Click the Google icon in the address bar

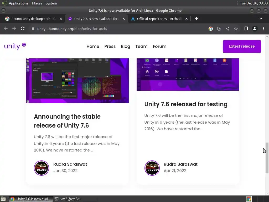click(x=211, y=29)
